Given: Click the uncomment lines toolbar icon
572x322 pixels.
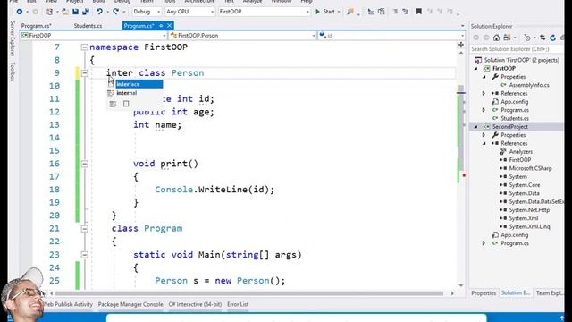Looking at the screenshot, I should click(x=405, y=12).
